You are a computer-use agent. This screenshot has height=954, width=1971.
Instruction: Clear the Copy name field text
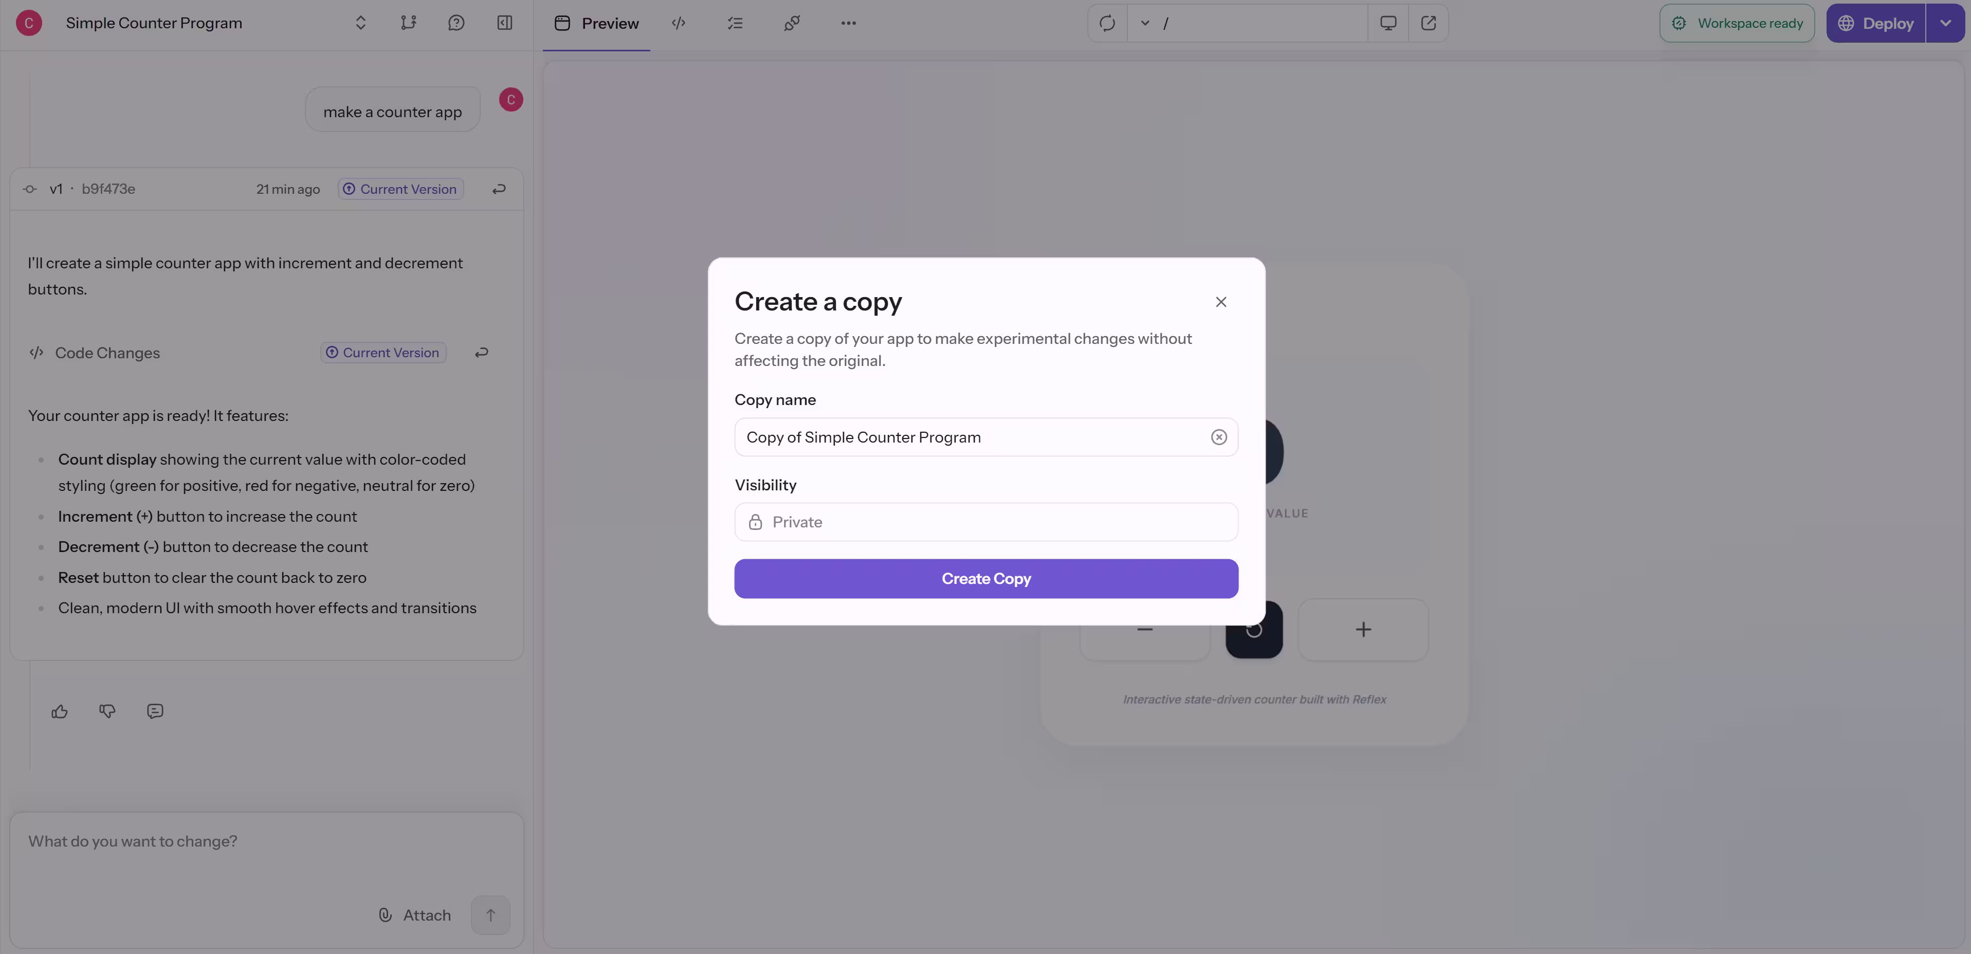click(x=1218, y=437)
